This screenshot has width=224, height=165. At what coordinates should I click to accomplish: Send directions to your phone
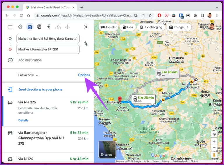click(x=40, y=89)
